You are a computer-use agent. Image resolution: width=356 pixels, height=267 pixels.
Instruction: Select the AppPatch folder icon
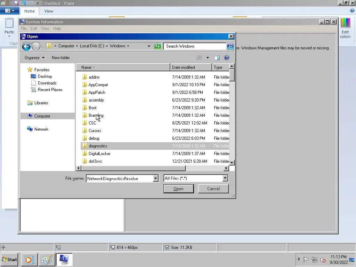click(x=84, y=92)
